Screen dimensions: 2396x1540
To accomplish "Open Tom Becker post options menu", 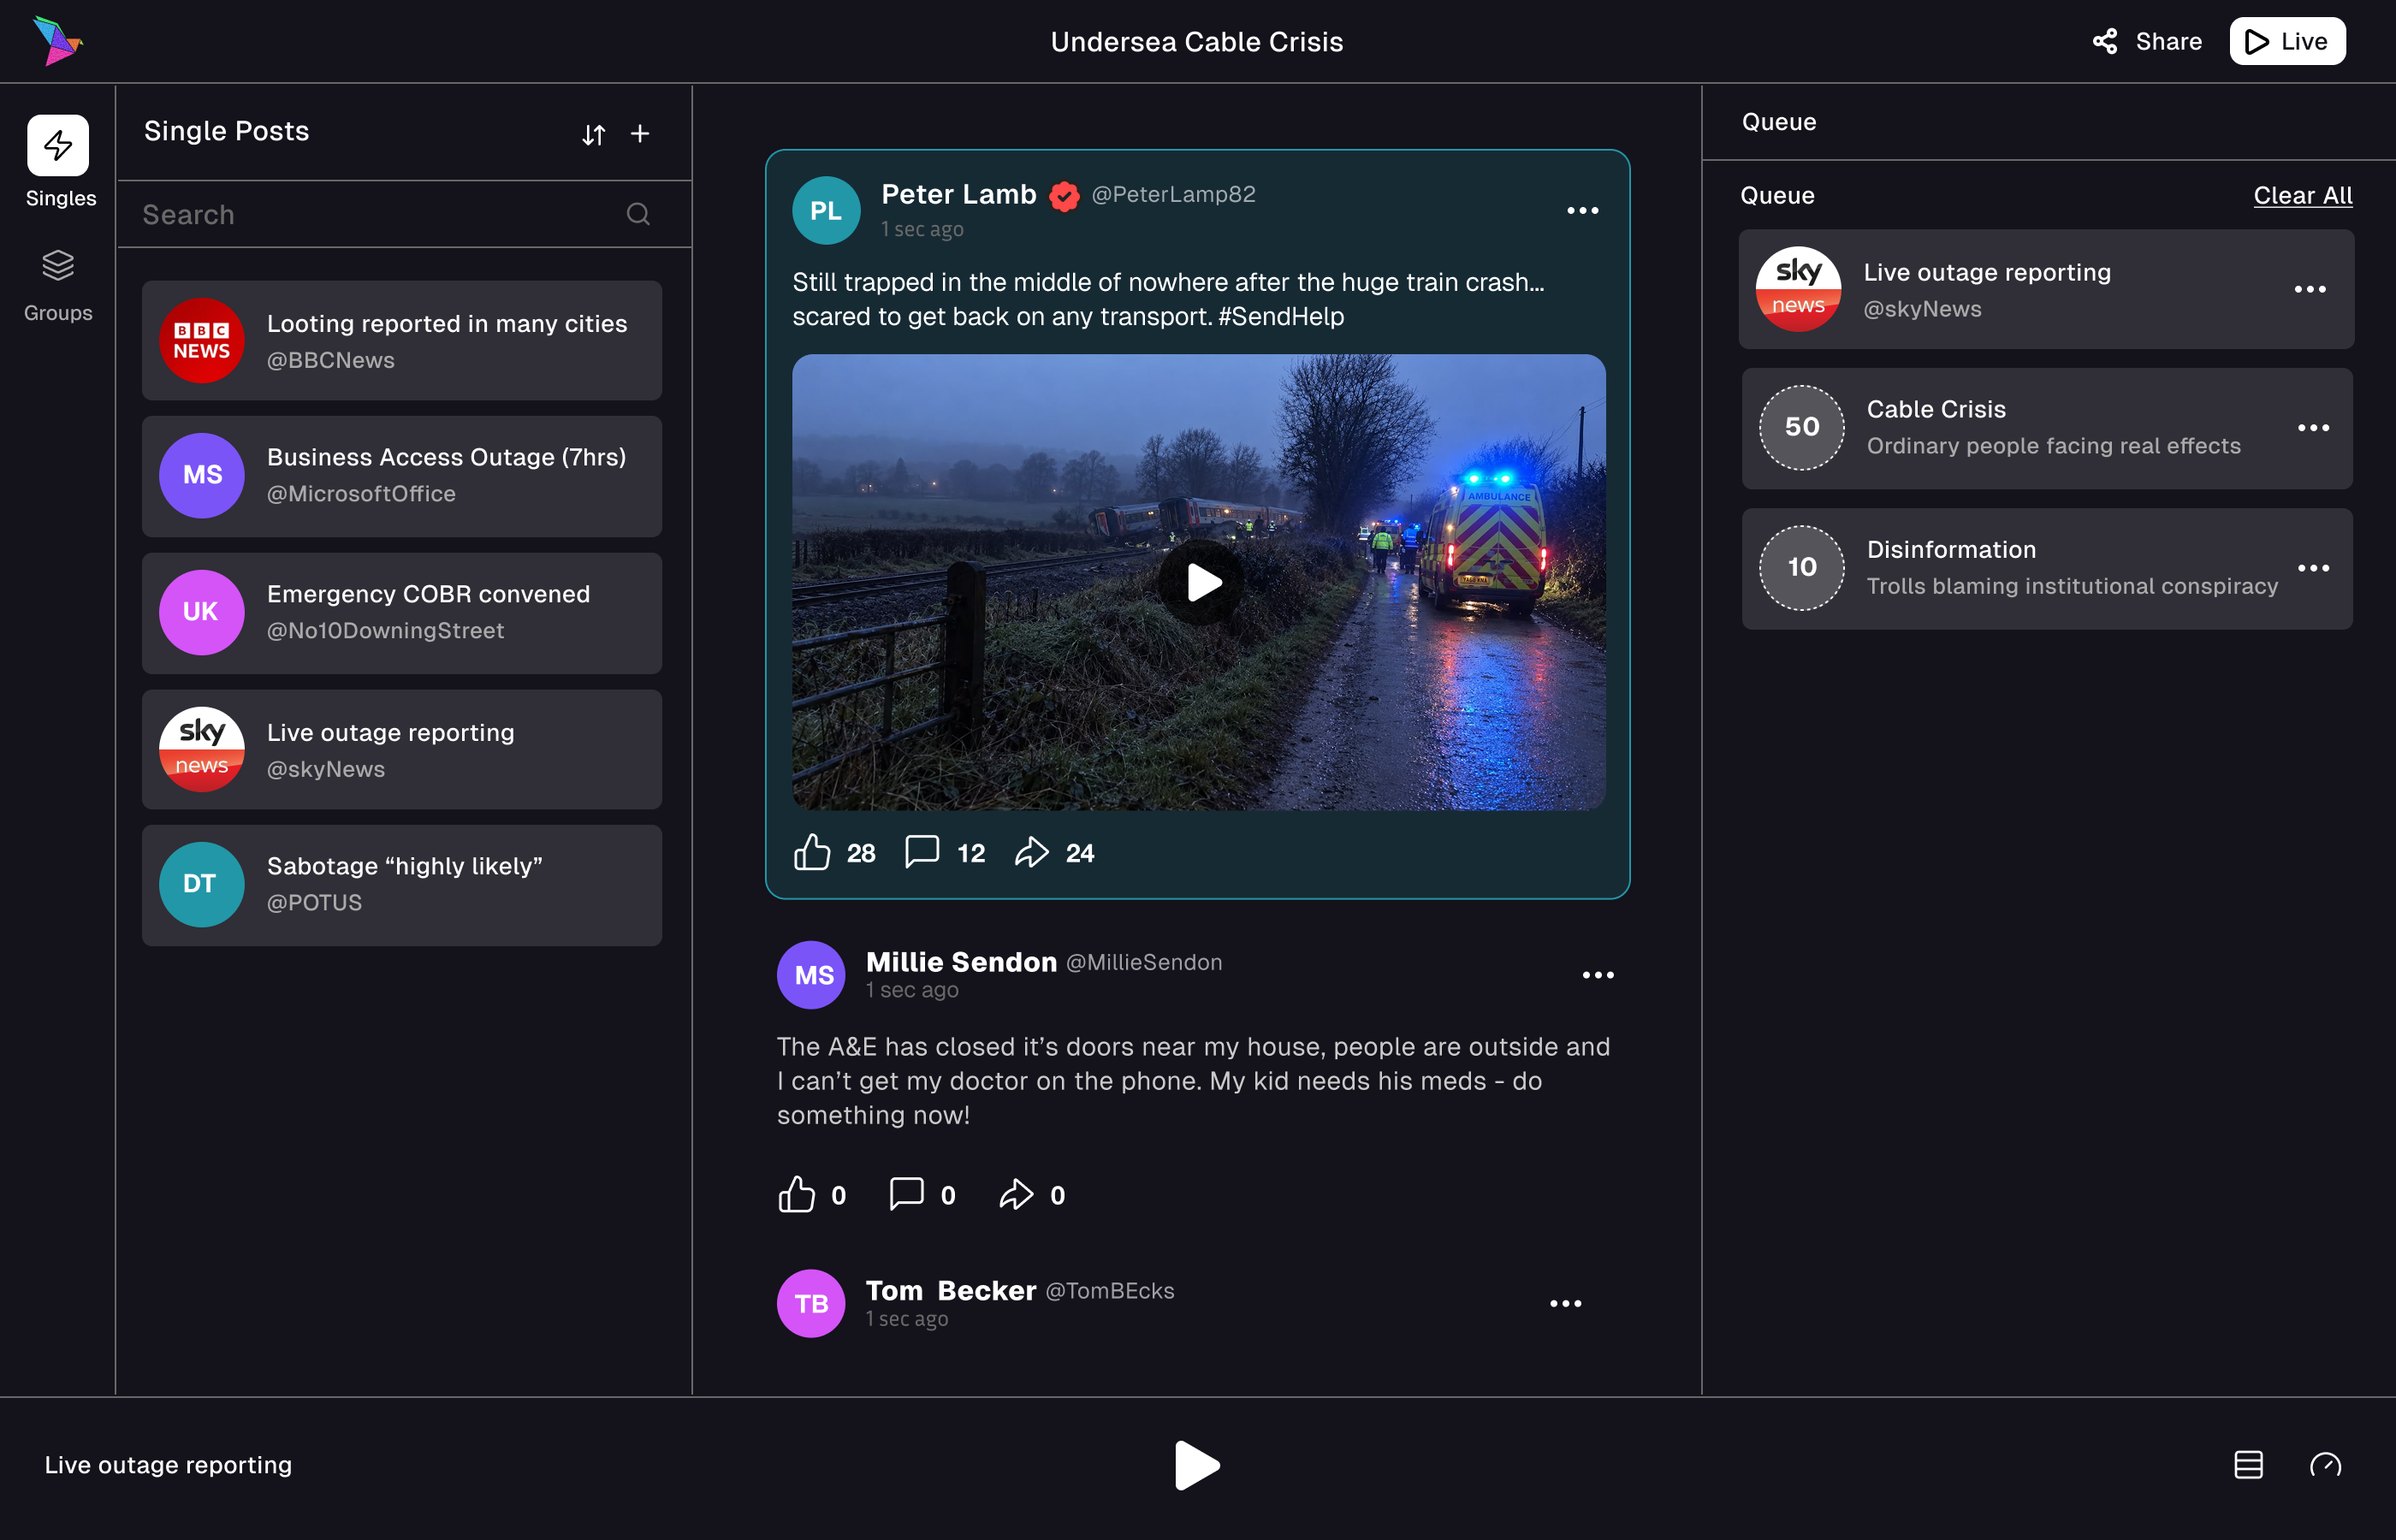I will (1566, 1303).
